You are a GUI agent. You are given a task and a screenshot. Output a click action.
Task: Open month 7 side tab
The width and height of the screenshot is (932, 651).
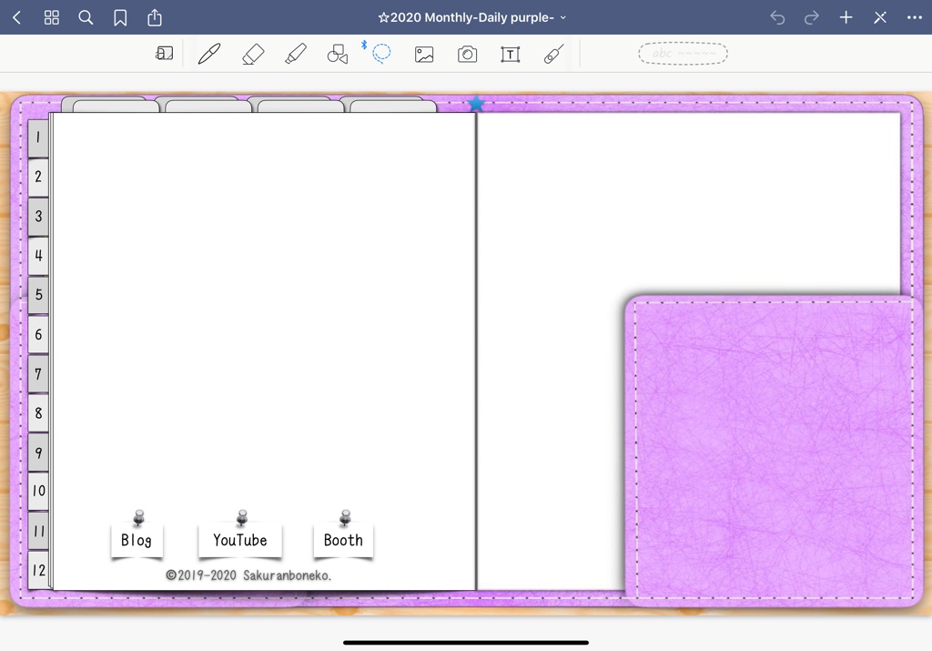click(x=38, y=373)
